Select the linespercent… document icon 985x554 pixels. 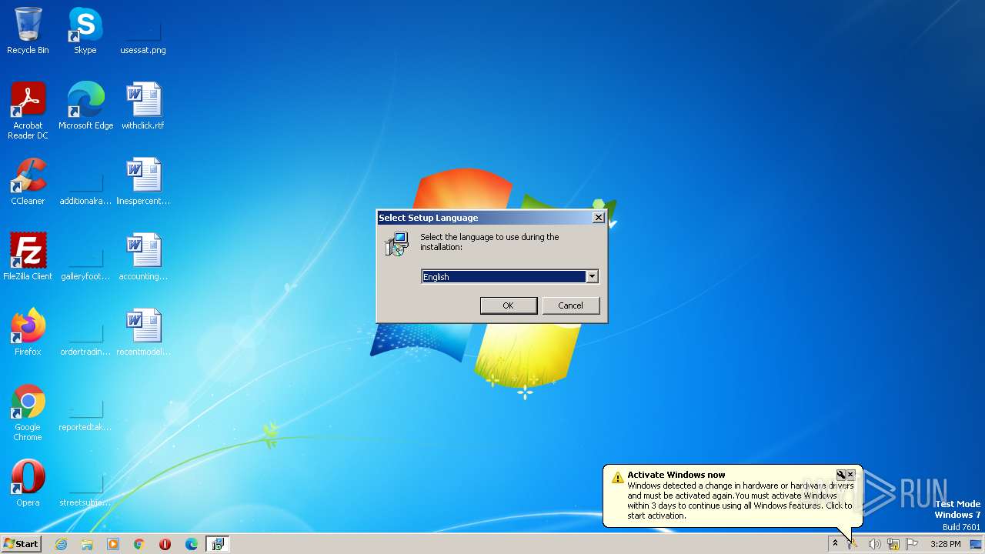[x=143, y=182]
